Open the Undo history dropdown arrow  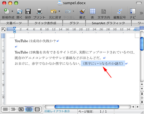59,11
